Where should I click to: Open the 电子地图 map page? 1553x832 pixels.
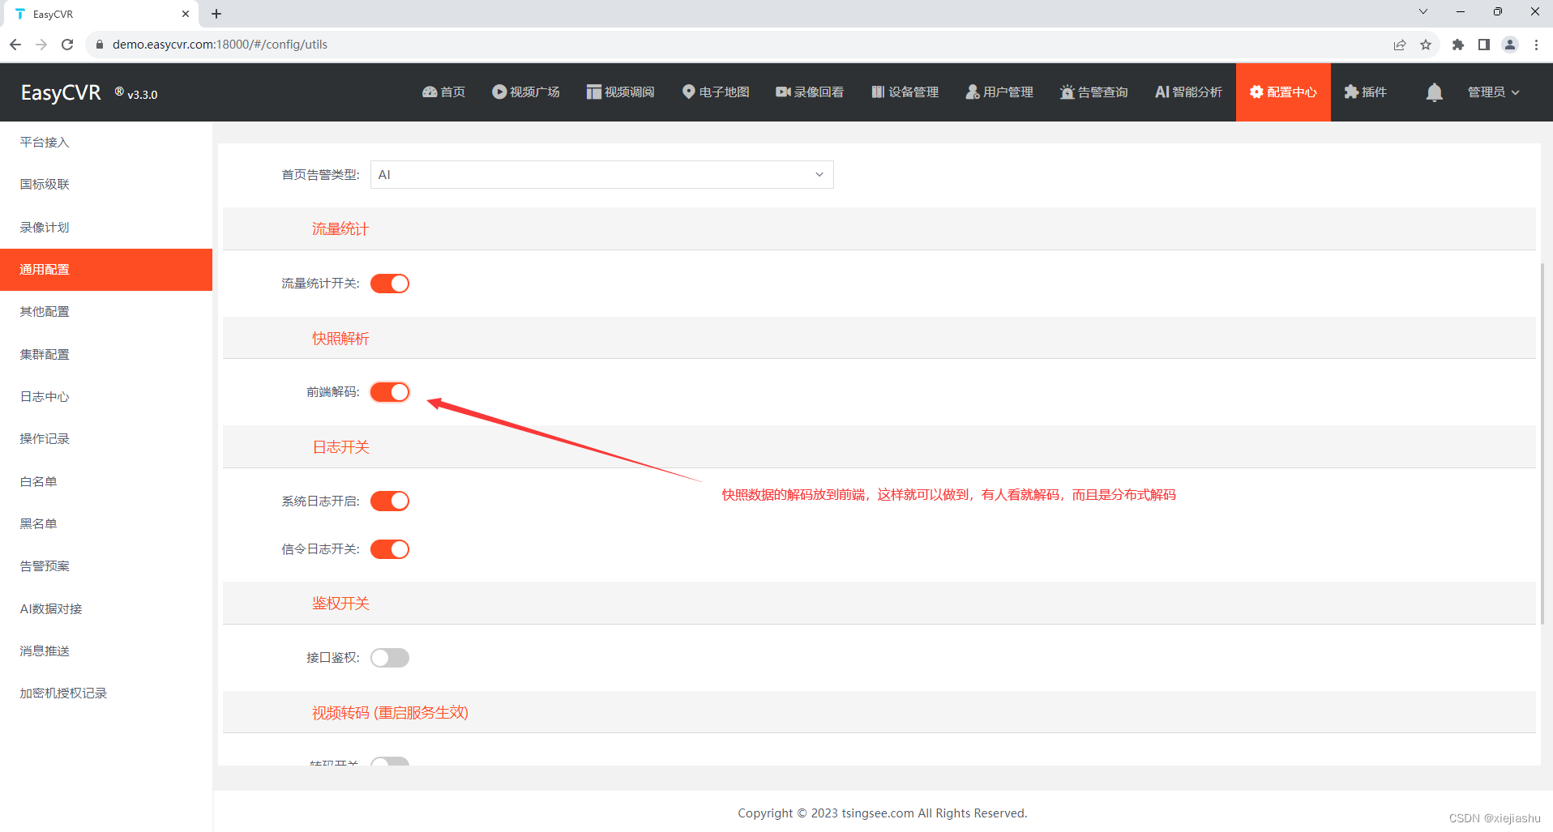(x=715, y=92)
